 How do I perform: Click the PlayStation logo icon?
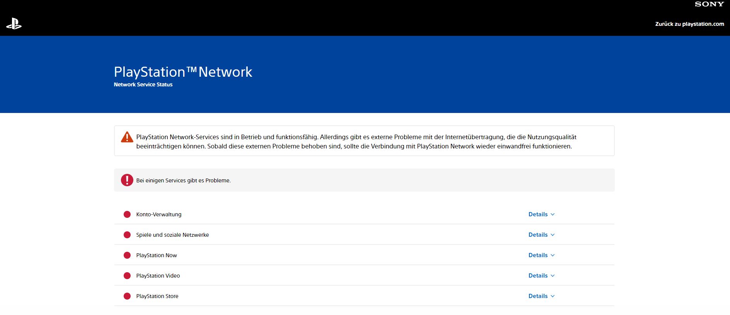(x=14, y=24)
